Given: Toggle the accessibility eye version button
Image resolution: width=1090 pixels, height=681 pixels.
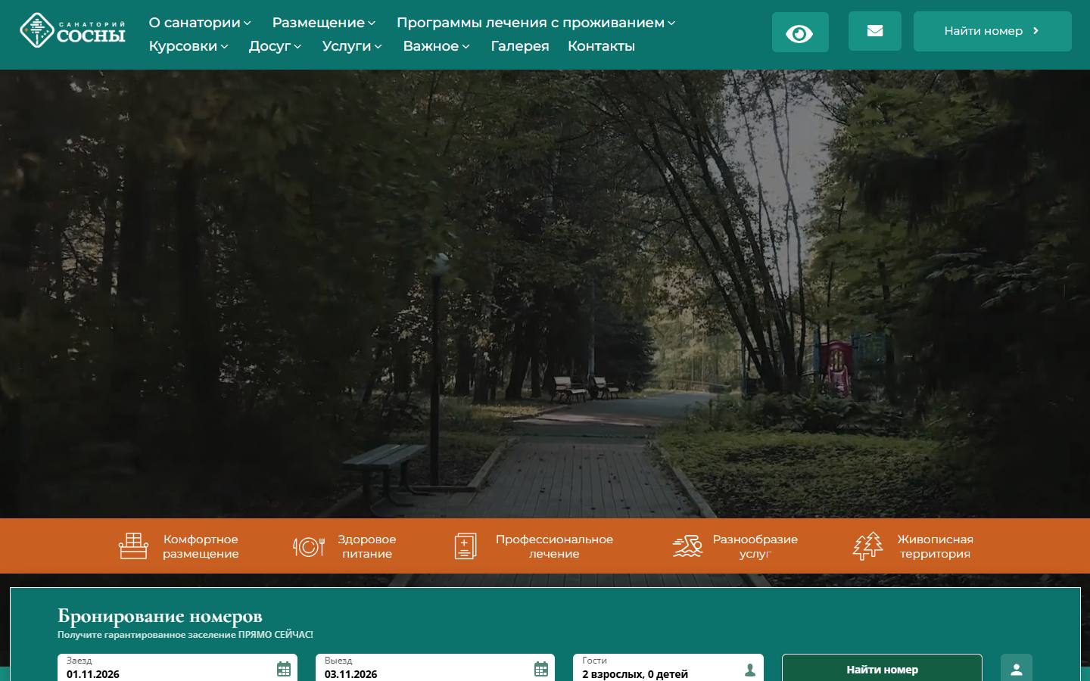Looking at the screenshot, I should coord(800,33).
